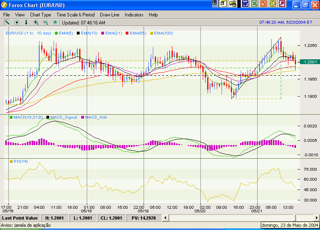Click the down arrow marker tool
The image size is (320, 230).
tap(26, 22)
